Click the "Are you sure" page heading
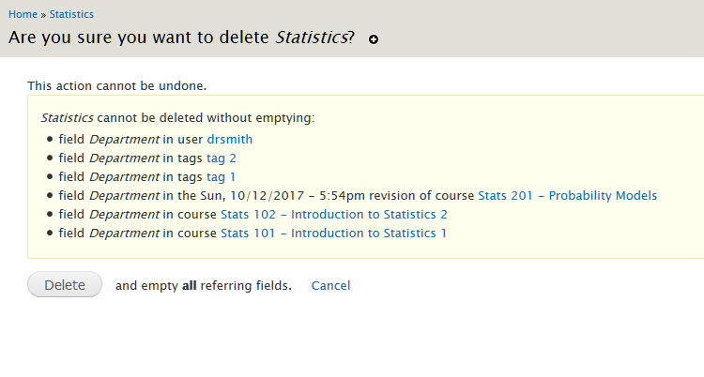704x377 pixels. pos(141,38)
